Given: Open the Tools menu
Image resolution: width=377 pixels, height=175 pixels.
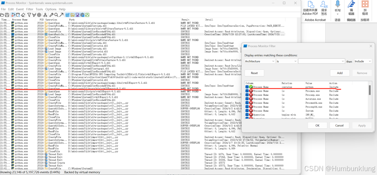Looking at the screenshot, I should [39, 9].
